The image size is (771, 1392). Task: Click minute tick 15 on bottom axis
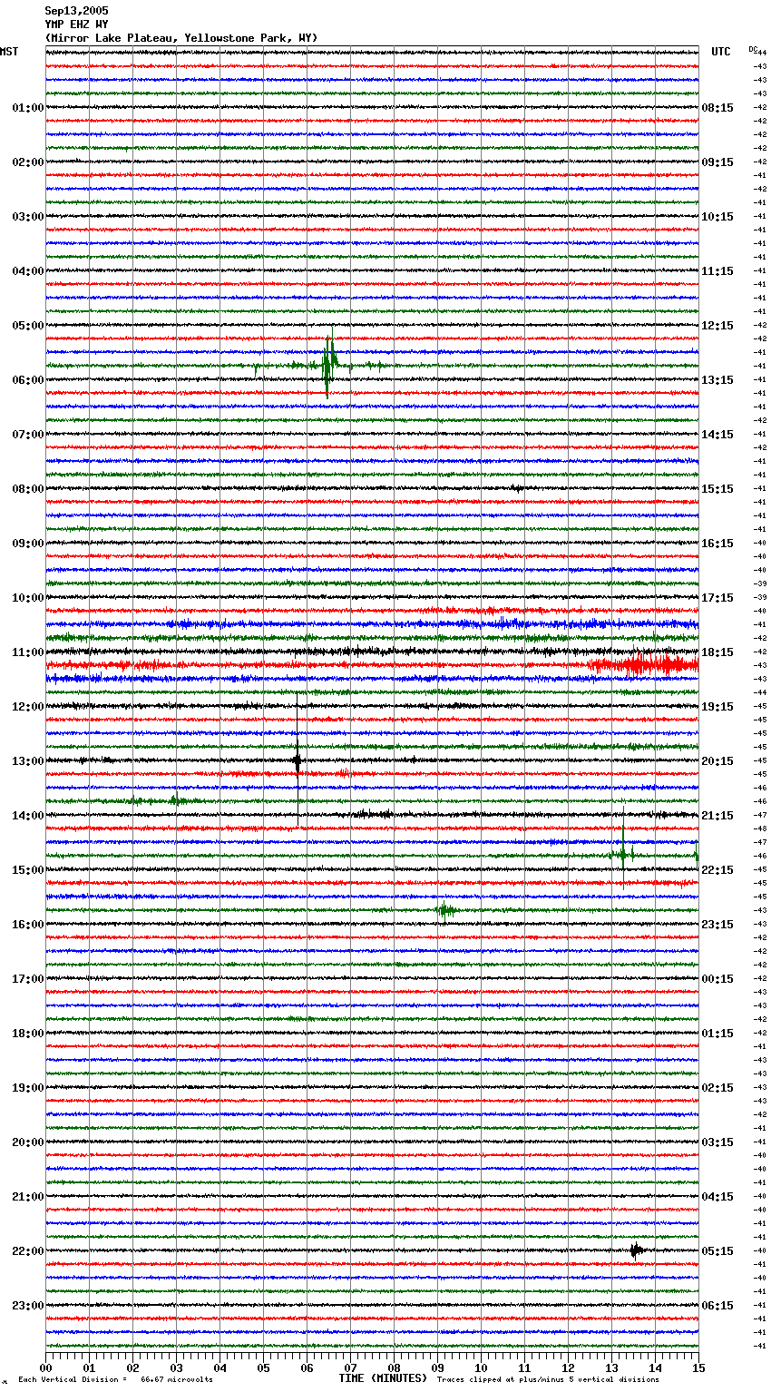coord(698,1367)
